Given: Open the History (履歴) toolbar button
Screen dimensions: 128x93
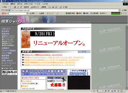Looking at the screenshot, I should [43, 7].
